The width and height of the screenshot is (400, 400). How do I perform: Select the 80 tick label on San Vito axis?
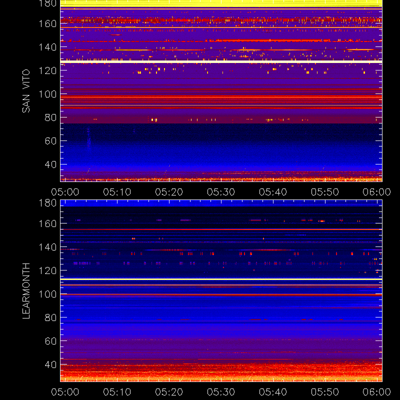point(50,117)
